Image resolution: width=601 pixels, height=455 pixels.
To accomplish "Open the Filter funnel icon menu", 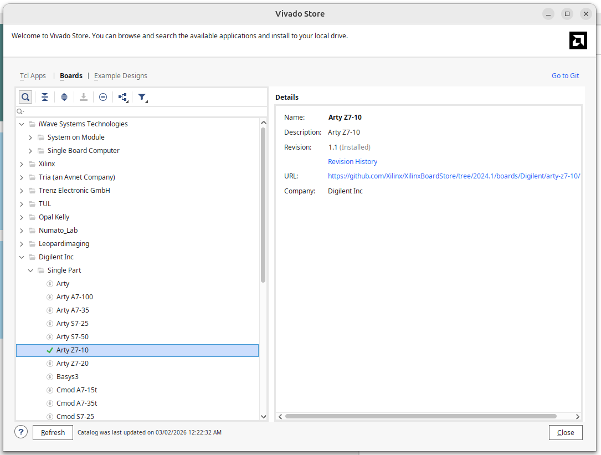I will pos(142,98).
